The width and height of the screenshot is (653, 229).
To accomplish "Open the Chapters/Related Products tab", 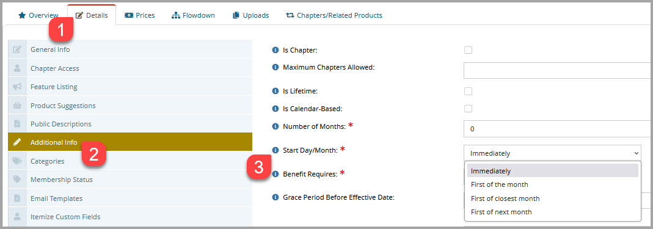I will [x=334, y=15].
